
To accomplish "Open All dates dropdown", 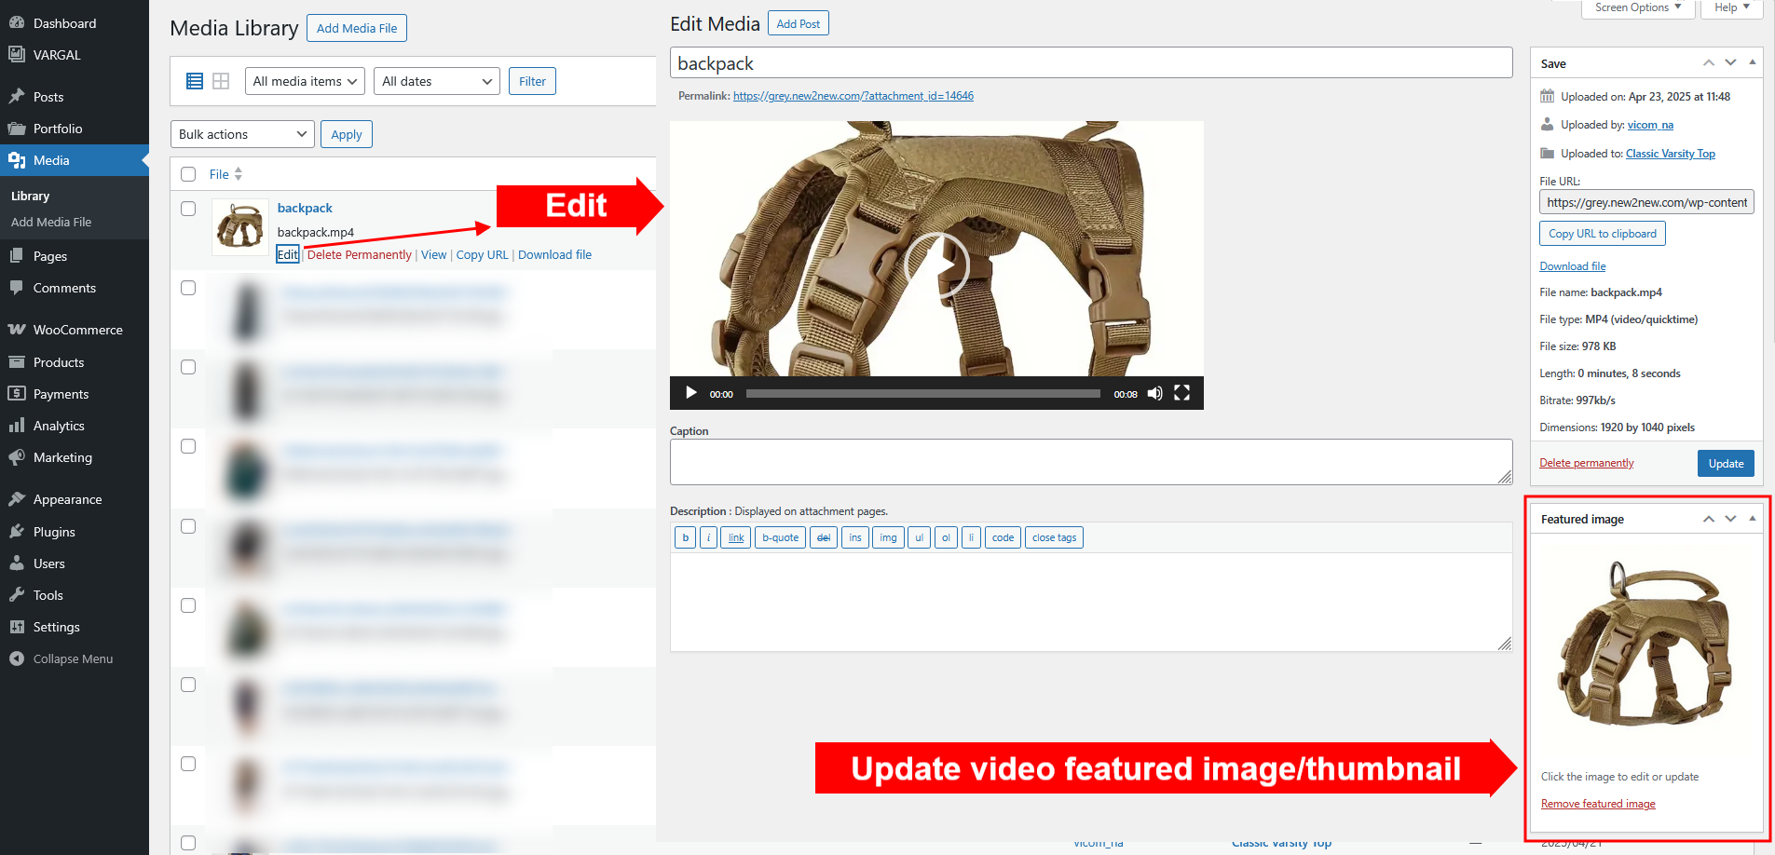I will coord(436,81).
